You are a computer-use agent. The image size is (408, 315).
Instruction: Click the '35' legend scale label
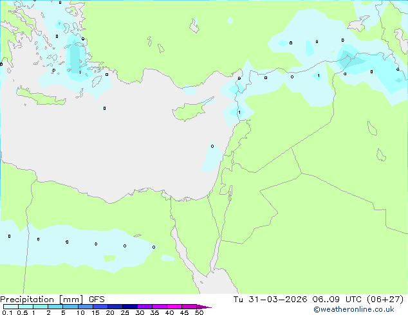[154, 312]
